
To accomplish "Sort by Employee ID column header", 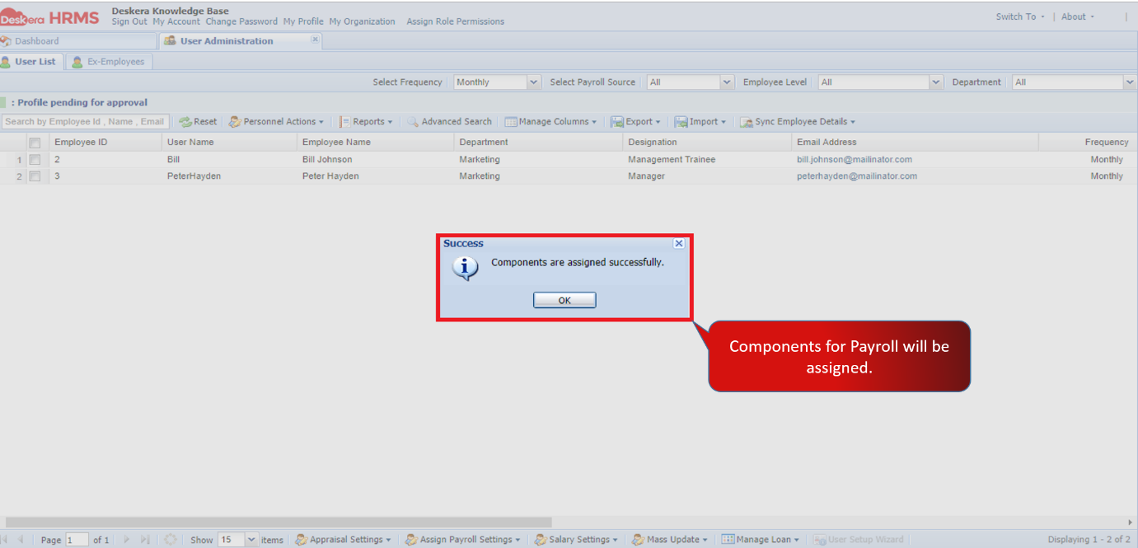I will [105, 143].
